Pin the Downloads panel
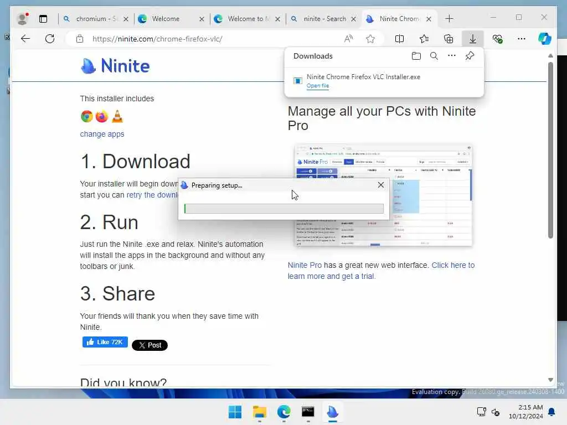567x425 pixels. click(x=470, y=56)
